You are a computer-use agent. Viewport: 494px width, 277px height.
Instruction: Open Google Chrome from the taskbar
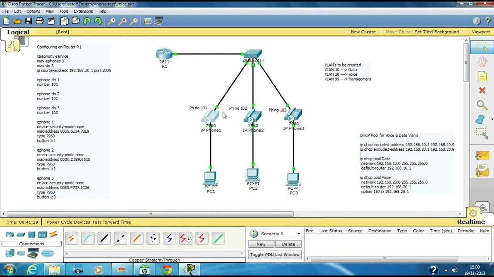click(x=167, y=270)
